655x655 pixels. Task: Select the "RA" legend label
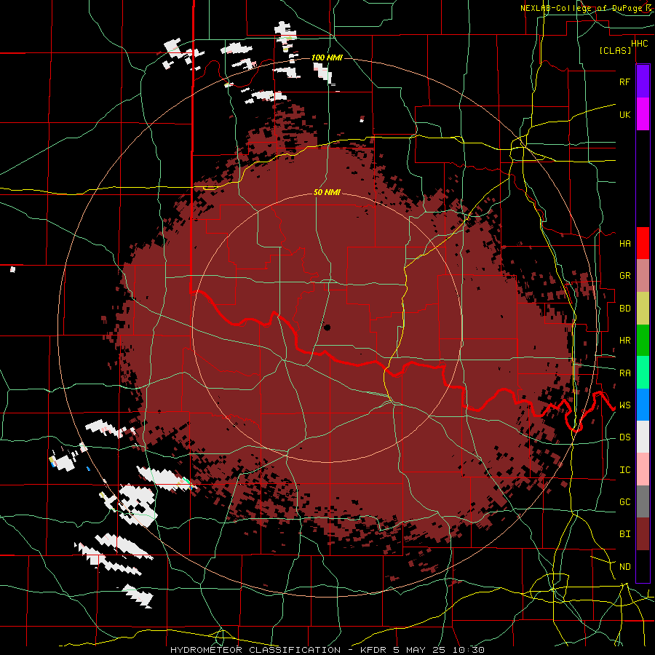[624, 373]
